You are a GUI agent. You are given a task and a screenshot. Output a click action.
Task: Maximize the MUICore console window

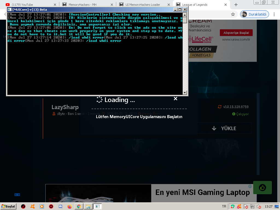pos(180,10)
